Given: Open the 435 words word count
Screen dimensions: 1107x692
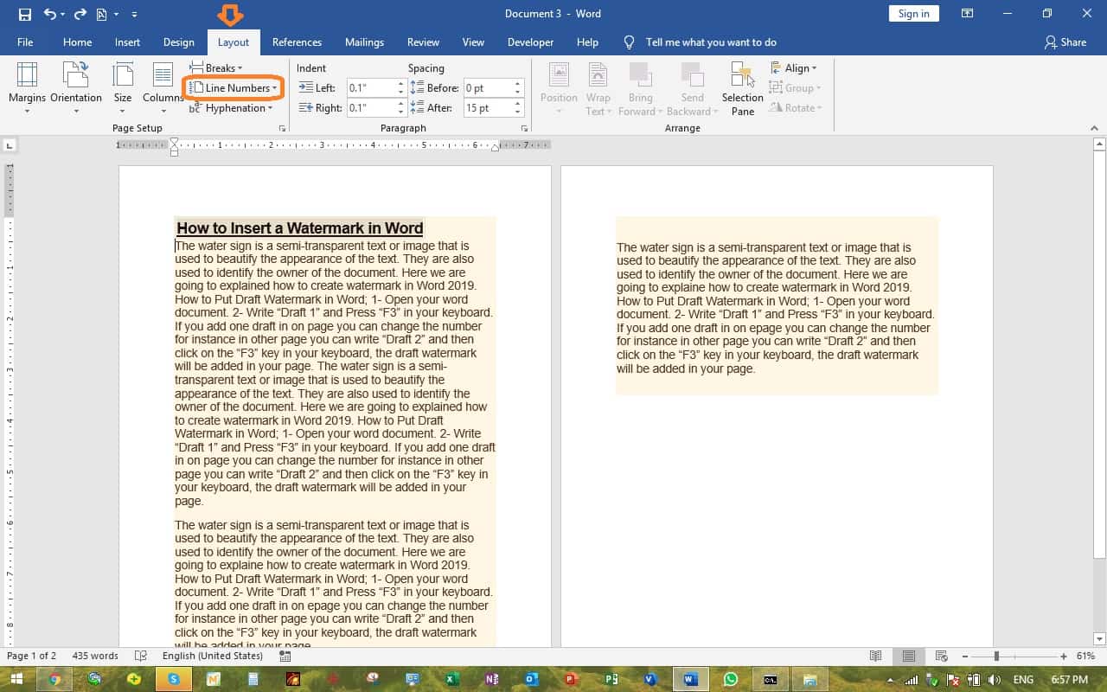Looking at the screenshot, I should (x=95, y=656).
